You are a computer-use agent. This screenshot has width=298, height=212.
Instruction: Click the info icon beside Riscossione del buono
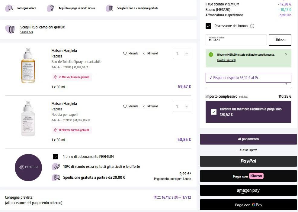coord(252,26)
